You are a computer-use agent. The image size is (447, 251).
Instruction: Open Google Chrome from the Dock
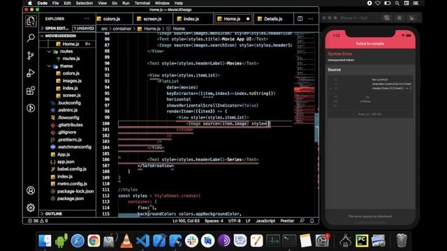pos(94,241)
